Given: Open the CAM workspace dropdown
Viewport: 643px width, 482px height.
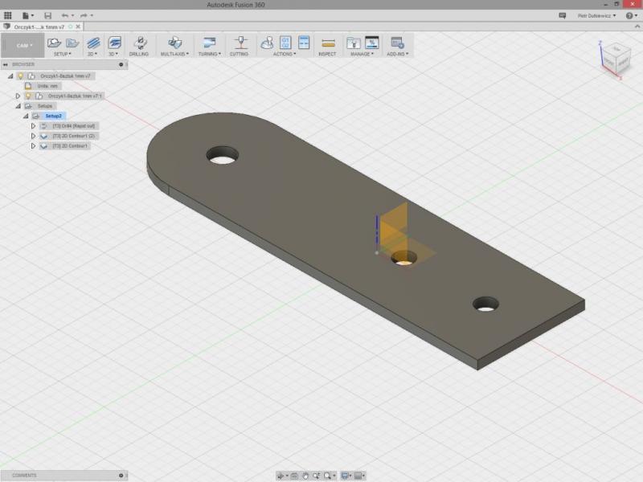Looking at the screenshot, I should pyautogui.click(x=23, y=45).
